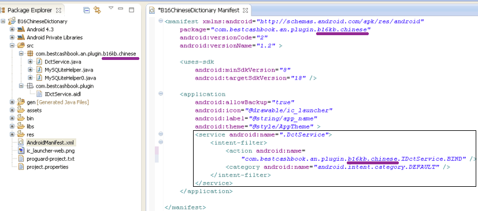The image size is (478, 211).
Task: Expand the gen Generated Java Files node
Action: (x=12, y=102)
